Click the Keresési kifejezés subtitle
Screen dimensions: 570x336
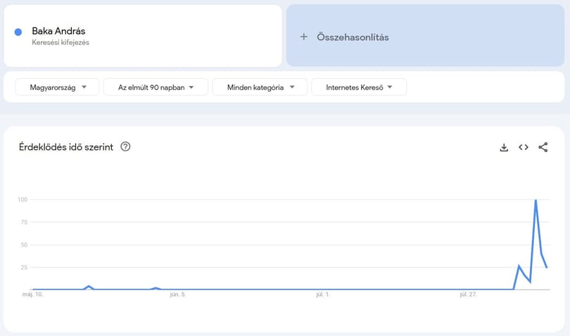pyautogui.click(x=61, y=42)
